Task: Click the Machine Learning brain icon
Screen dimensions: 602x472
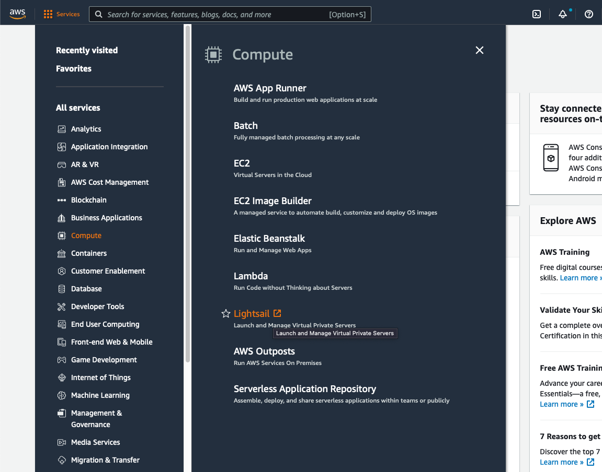Action: 61,395
